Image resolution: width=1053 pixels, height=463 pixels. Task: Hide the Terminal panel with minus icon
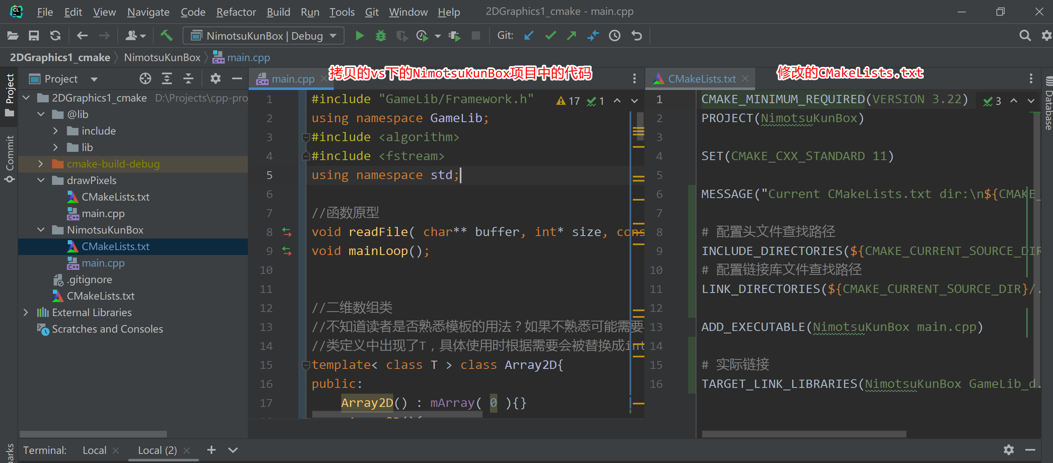pos(1030,450)
